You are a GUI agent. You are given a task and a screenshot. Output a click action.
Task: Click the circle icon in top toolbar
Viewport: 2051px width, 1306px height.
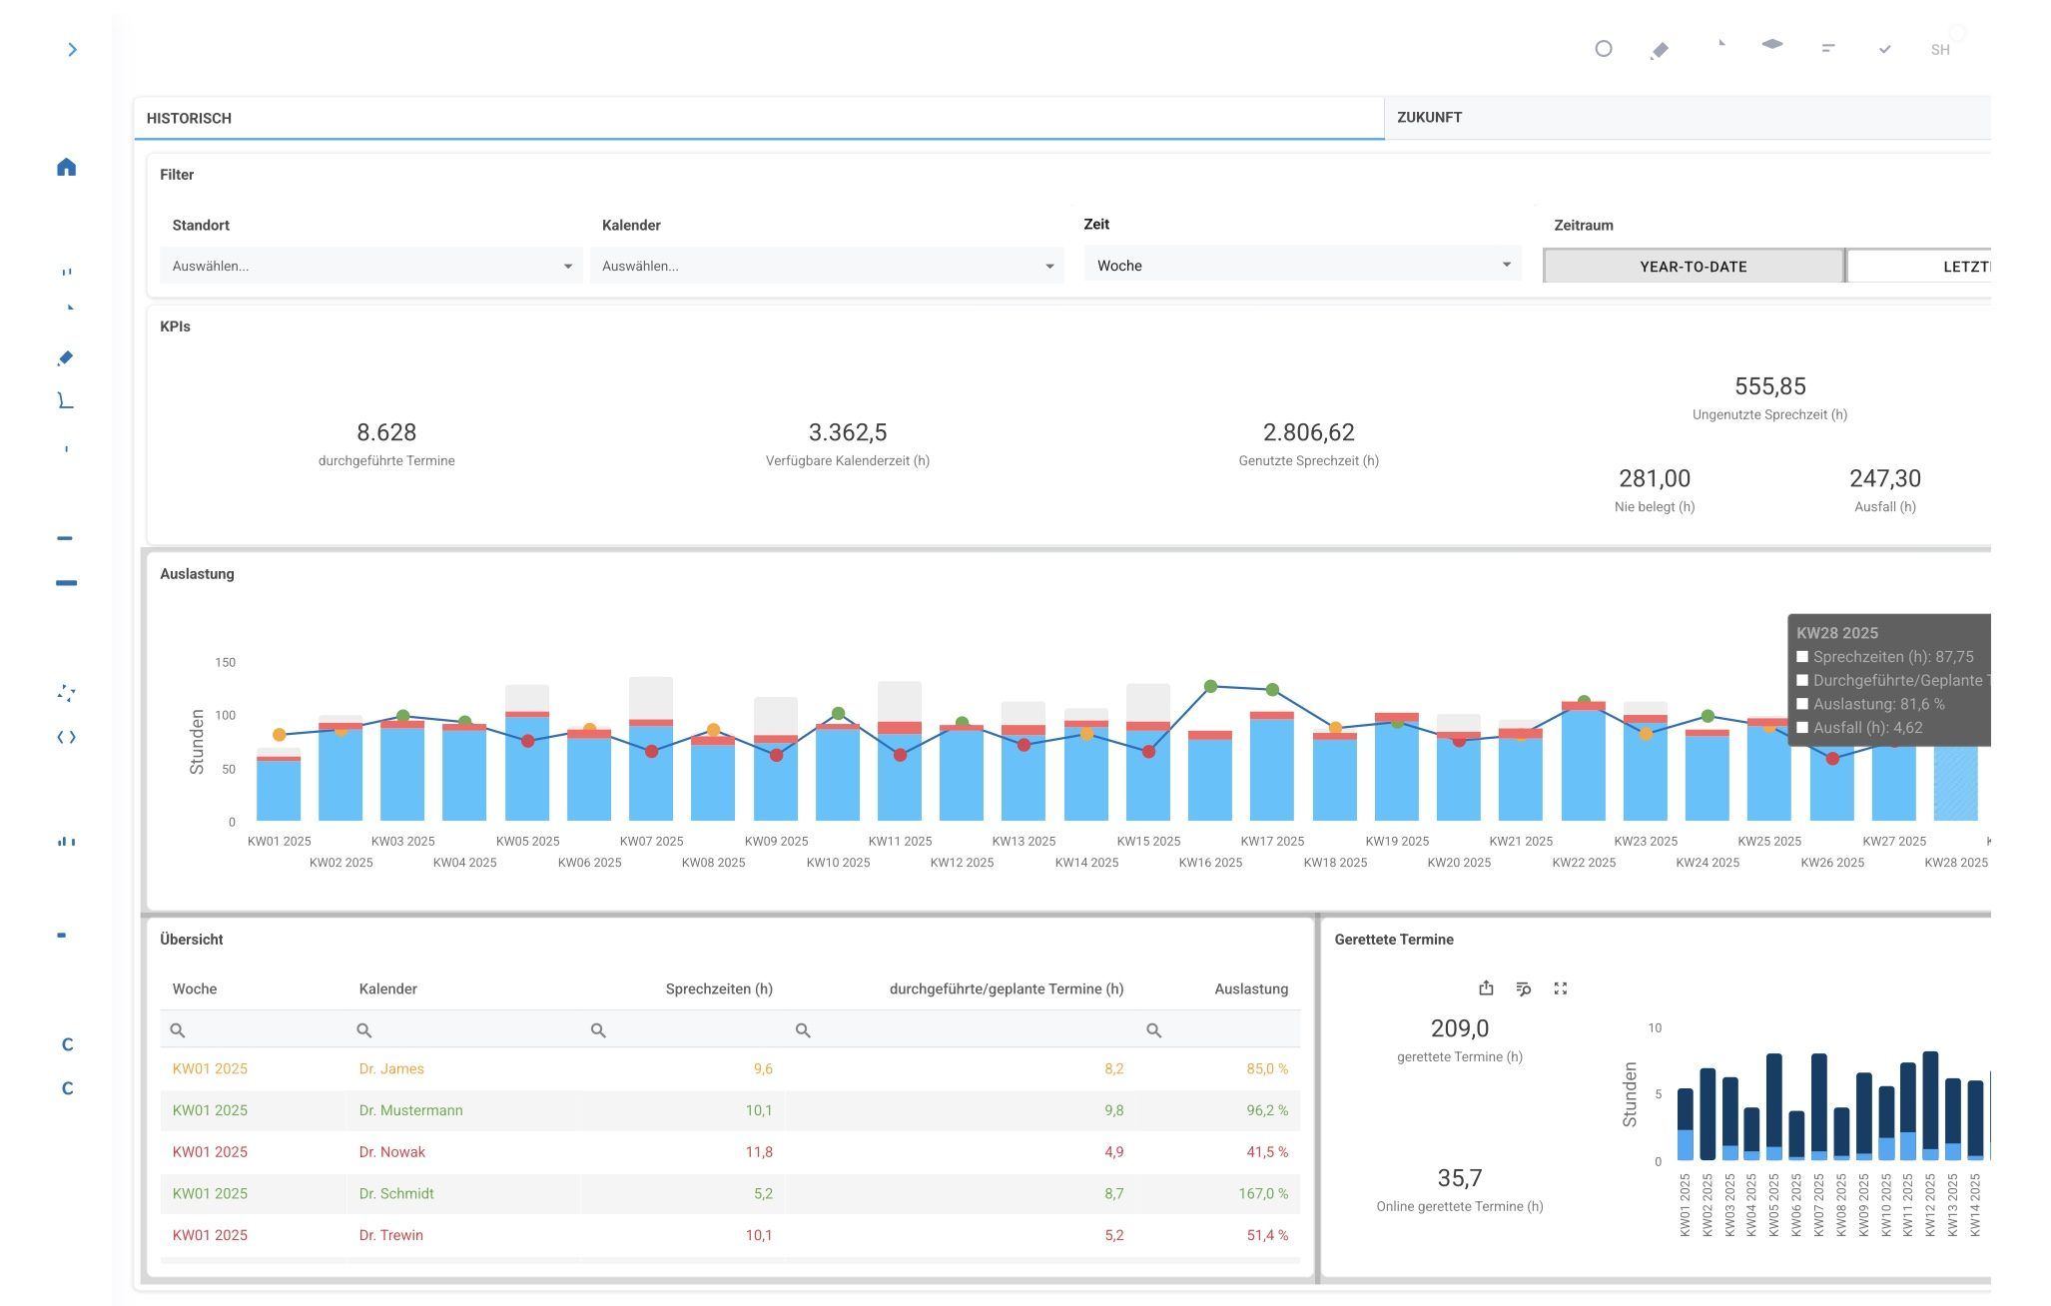pyautogui.click(x=1604, y=49)
